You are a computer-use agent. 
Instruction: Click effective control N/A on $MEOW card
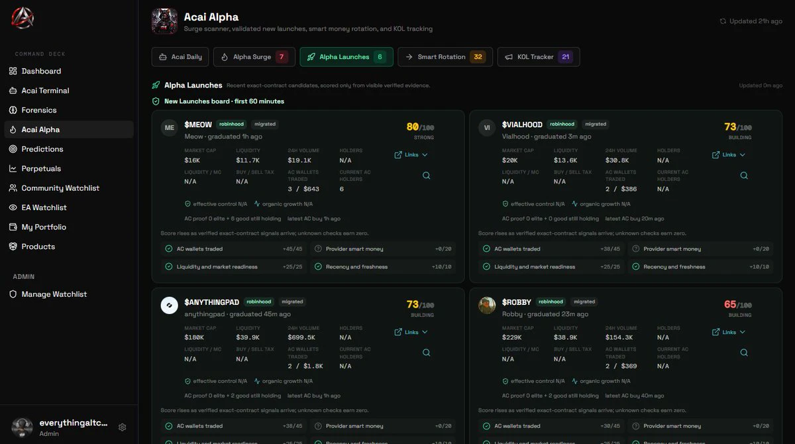[x=215, y=204]
